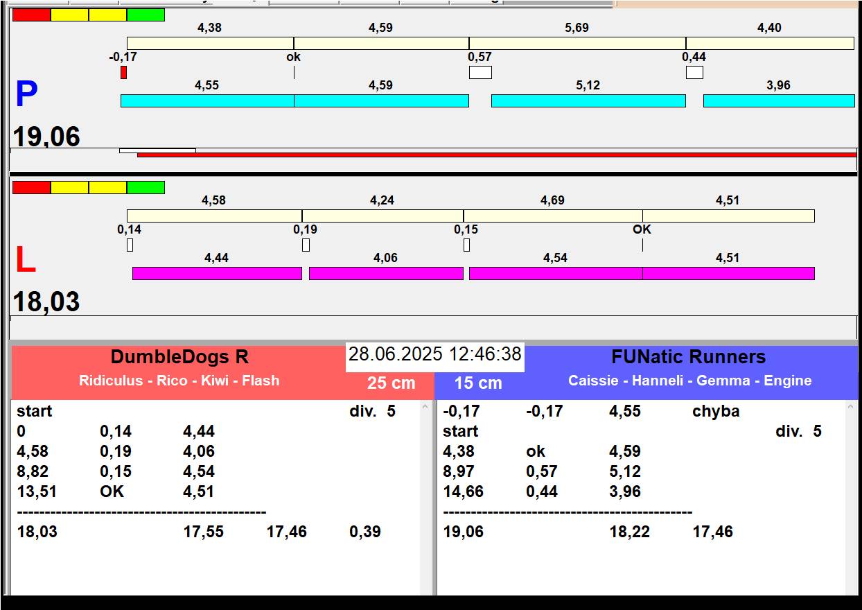Click the cream segment labeled 4,24 in lane L
The width and height of the screenshot is (862, 610).
[382, 216]
